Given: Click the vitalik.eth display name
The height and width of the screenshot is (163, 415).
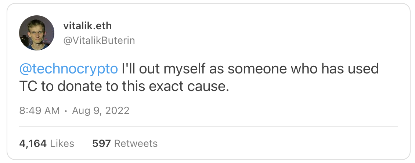Looking at the screenshot, I should (x=87, y=26).
